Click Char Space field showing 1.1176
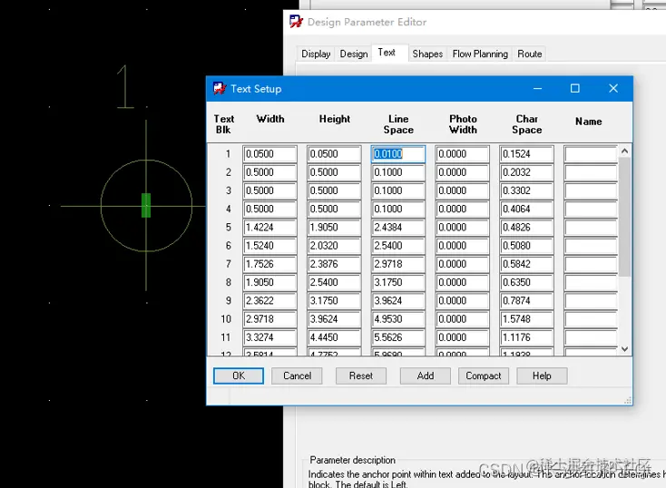 (x=526, y=337)
